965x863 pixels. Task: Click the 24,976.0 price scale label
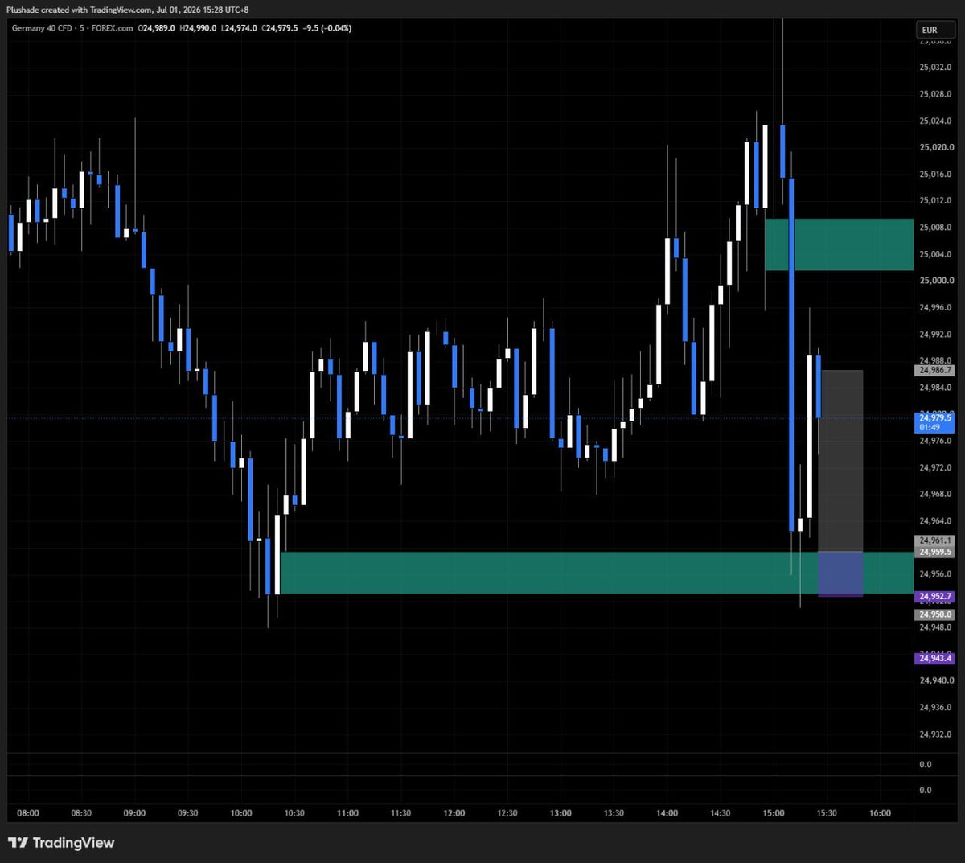[x=935, y=441]
